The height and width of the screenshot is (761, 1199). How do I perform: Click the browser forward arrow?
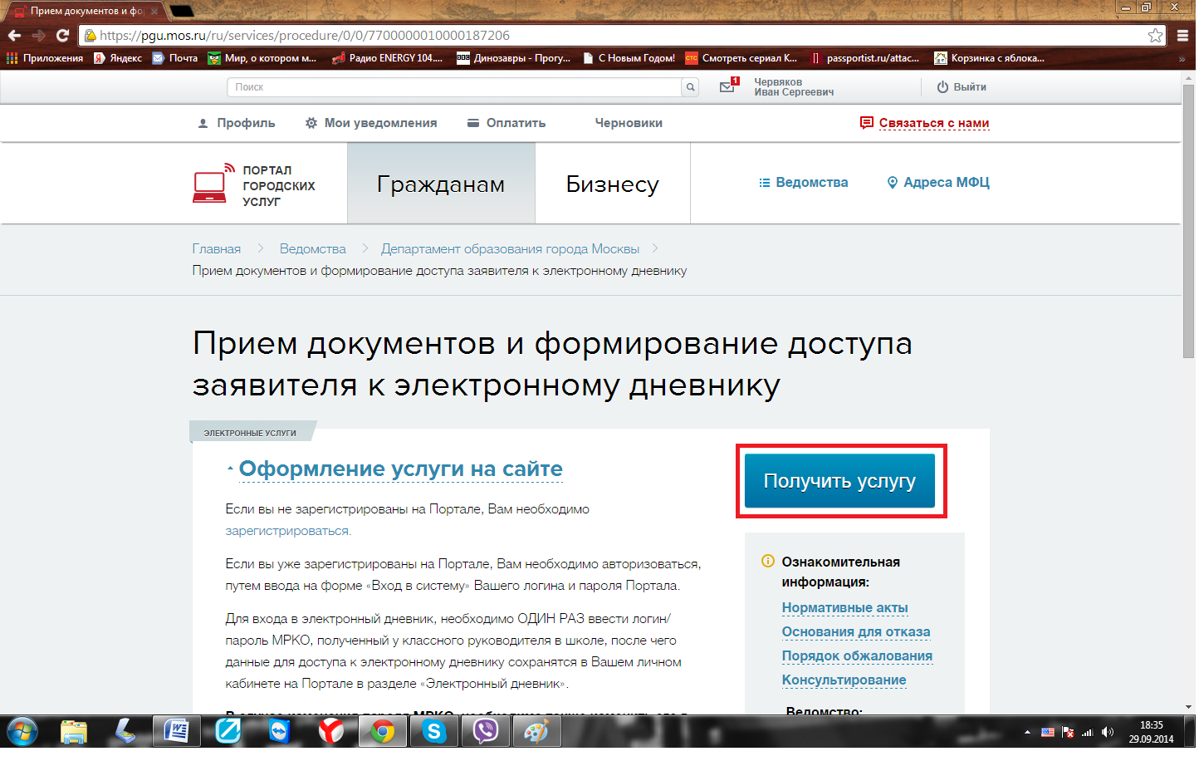38,36
